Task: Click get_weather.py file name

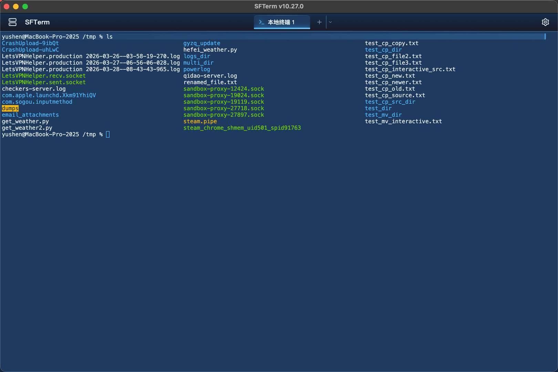Action: (x=25, y=122)
